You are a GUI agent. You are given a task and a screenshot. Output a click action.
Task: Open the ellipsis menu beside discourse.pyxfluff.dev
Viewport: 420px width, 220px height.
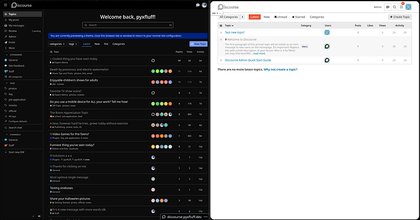click(x=206, y=217)
